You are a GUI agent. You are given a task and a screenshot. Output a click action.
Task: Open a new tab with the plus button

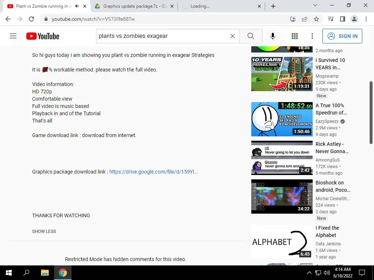pyautogui.click(x=273, y=6)
